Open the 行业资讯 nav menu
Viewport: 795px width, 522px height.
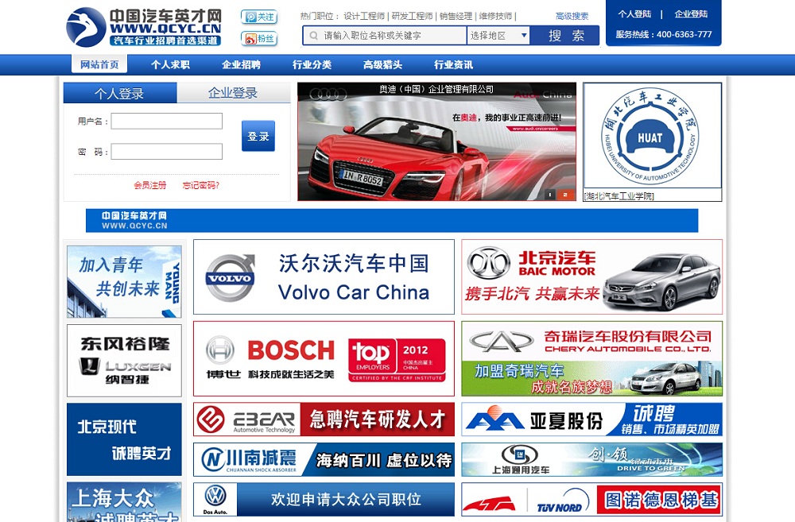coord(453,64)
